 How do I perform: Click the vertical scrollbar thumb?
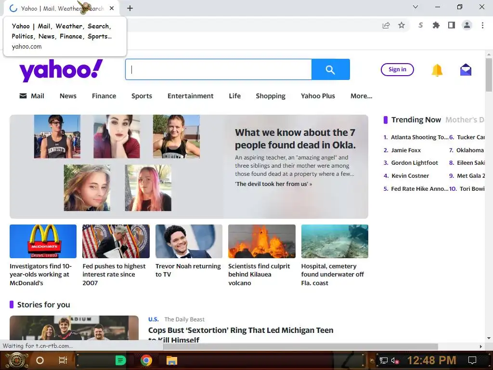coord(489,75)
